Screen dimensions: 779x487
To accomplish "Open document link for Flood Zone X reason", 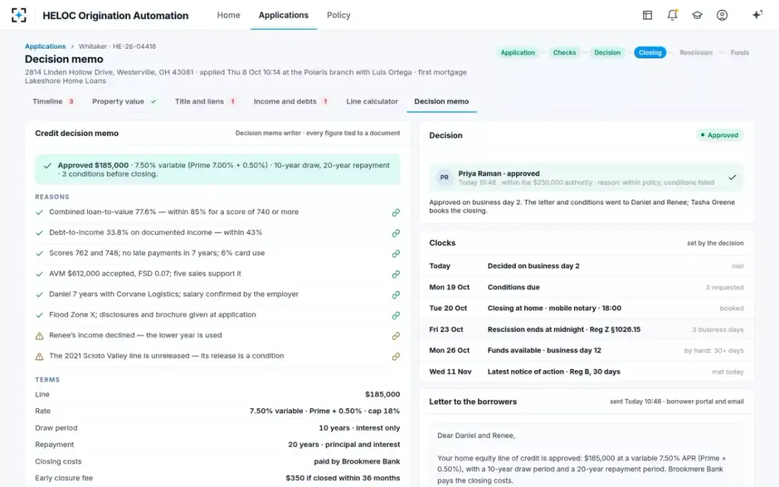I will pyautogui.click(x=395, y=316).
